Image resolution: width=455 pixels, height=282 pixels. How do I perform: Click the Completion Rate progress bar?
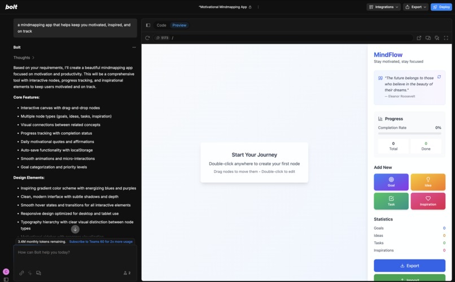(x=409, y=133)
